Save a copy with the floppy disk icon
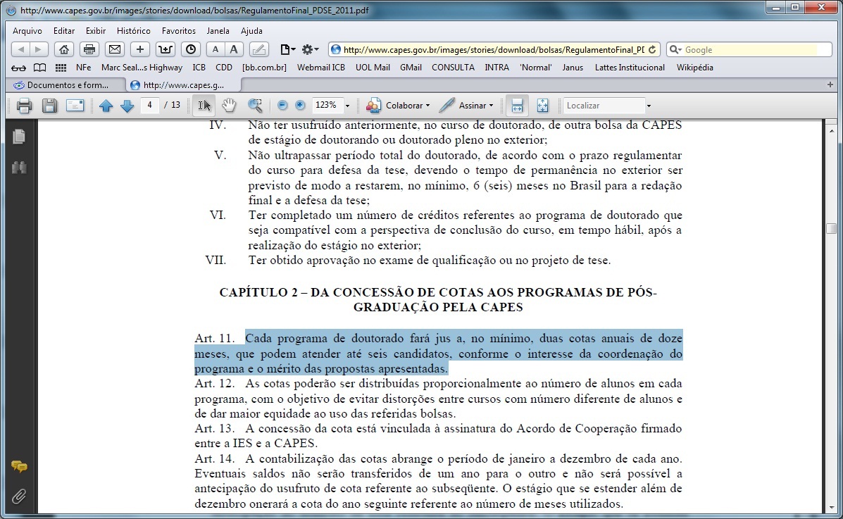The image size is (843, 519). click(x=49, y=106)
